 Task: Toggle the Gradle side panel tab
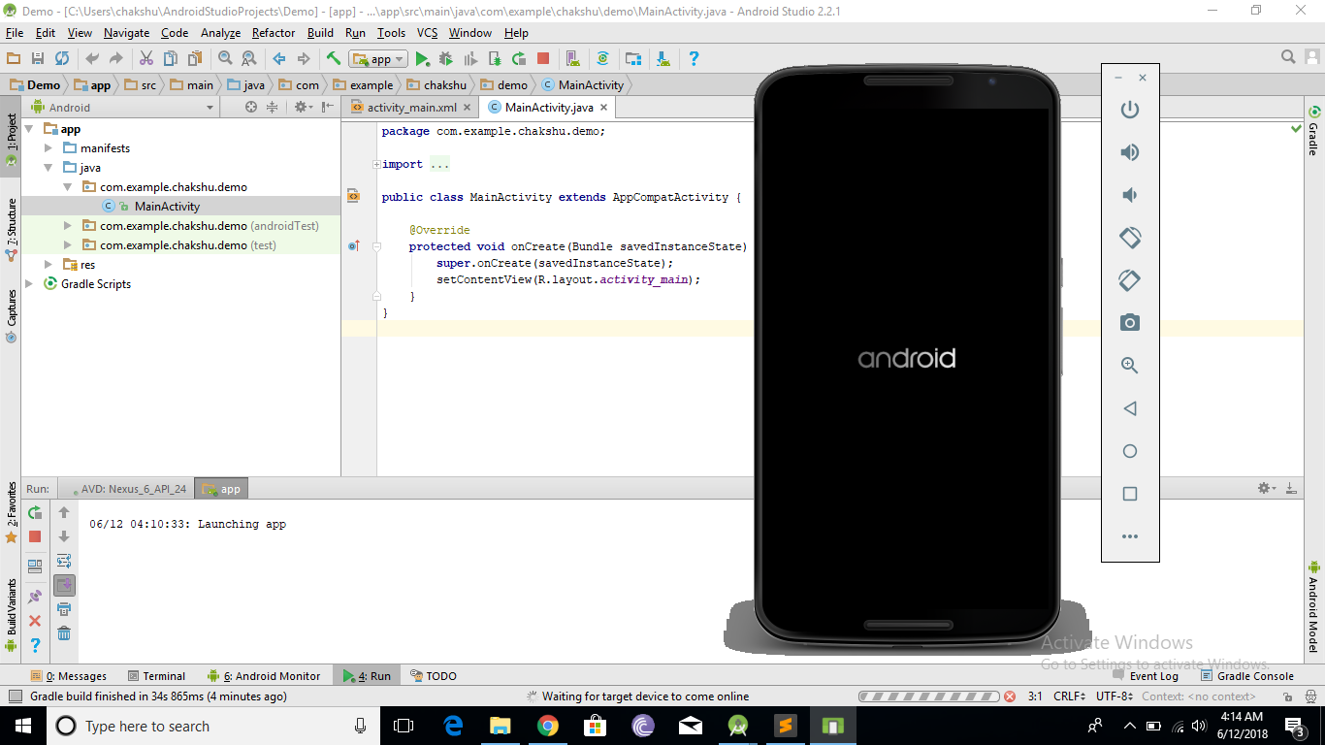click(x=1314, y=131)
